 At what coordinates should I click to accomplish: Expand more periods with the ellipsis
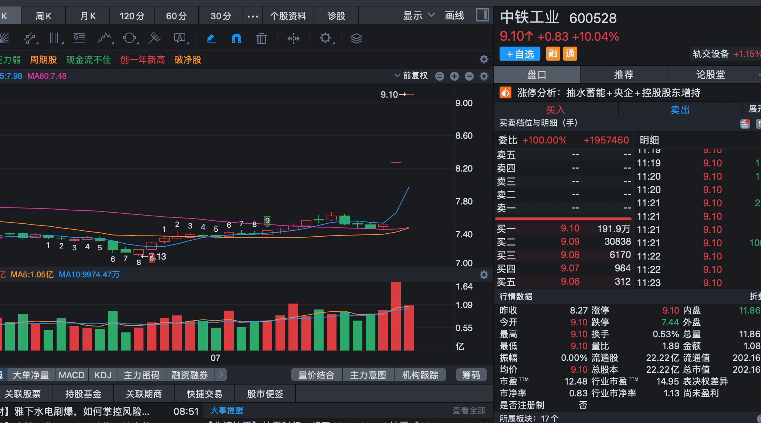[x=253, y=16]
